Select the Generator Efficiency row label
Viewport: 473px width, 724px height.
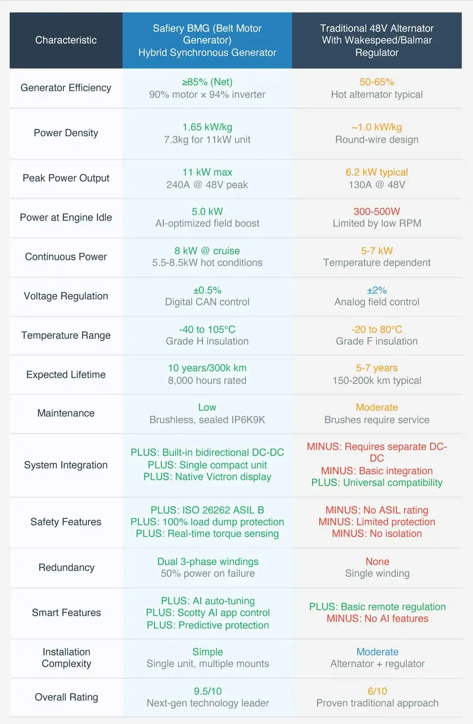coord(66,88)
